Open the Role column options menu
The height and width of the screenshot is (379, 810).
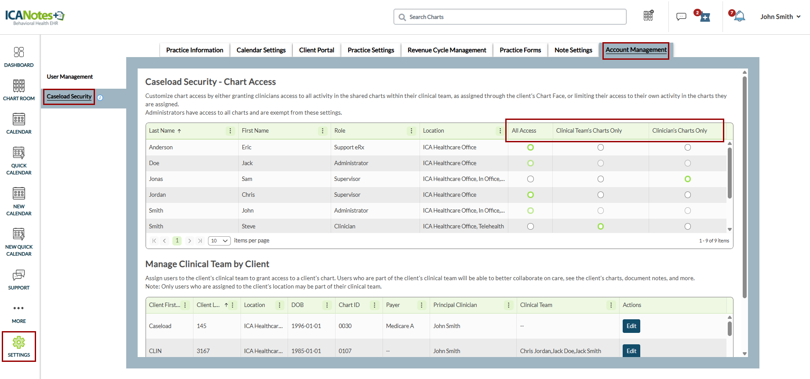click(411, 131)
